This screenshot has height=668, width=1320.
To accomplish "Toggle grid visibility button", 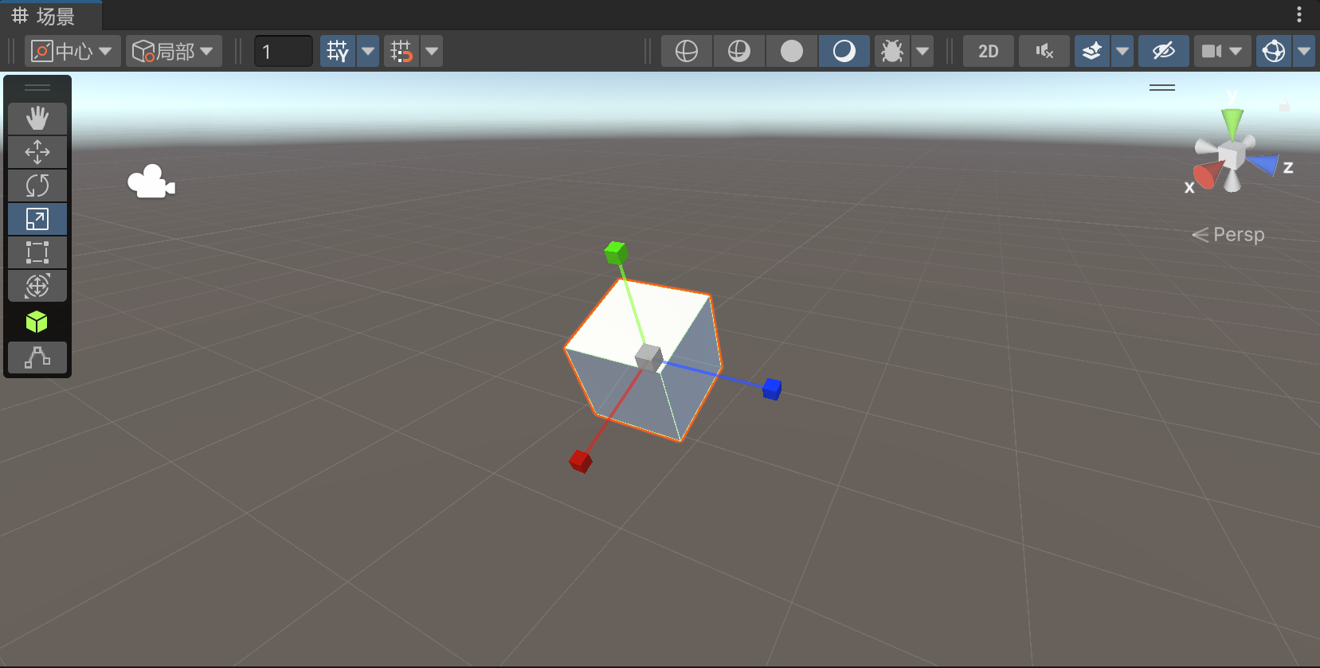I will tap(338, 51).
